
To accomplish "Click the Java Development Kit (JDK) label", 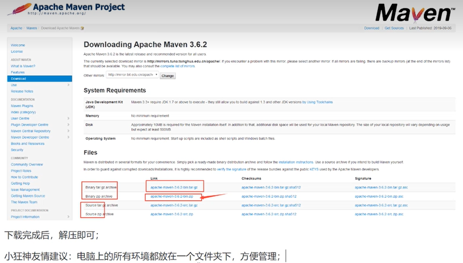I will [x=104, y=104].
